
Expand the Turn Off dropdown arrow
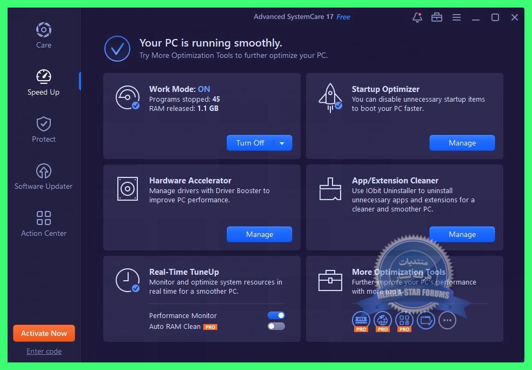pyautogui.click(x=282, y=143)
